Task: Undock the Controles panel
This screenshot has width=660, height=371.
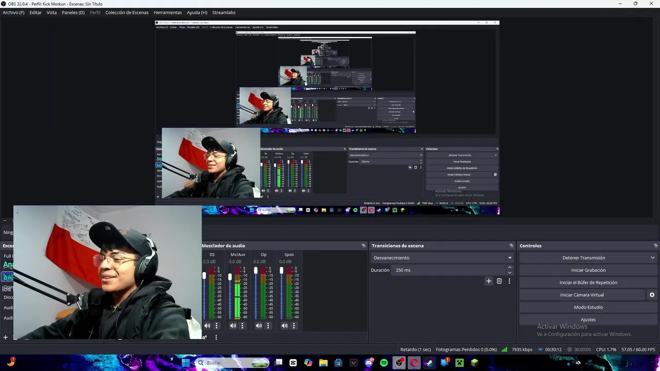Action: point(656,246)
